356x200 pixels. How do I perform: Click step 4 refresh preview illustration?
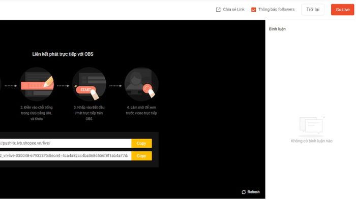[141, 84]
